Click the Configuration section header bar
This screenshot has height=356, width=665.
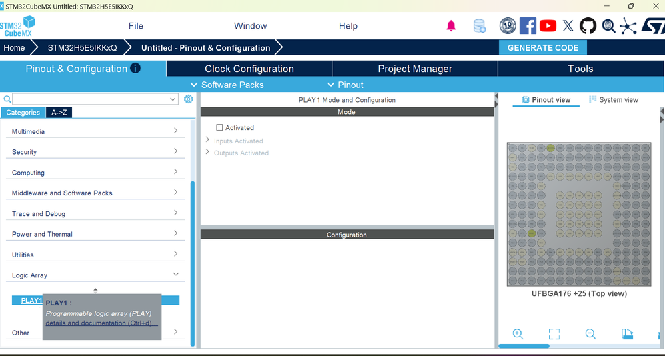coord(347,235)
